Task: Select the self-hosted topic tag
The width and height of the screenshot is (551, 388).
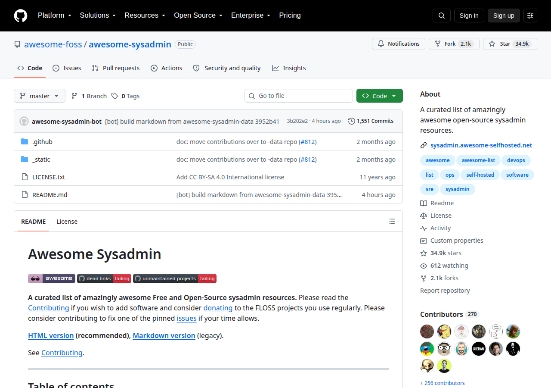Action: pos(480,175)
